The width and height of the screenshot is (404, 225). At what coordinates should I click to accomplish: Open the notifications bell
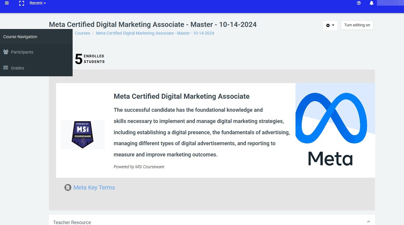tap(371, 3)
